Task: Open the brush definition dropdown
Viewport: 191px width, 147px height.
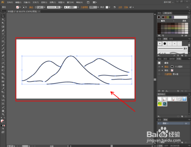Action: [78, 7]
